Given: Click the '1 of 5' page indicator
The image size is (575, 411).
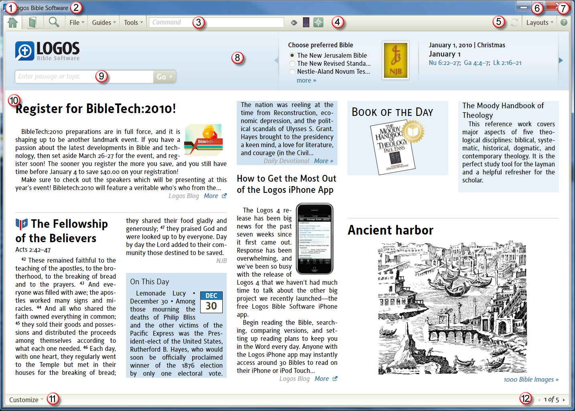Looking at the screenshot, I should [x=551, y=400].
